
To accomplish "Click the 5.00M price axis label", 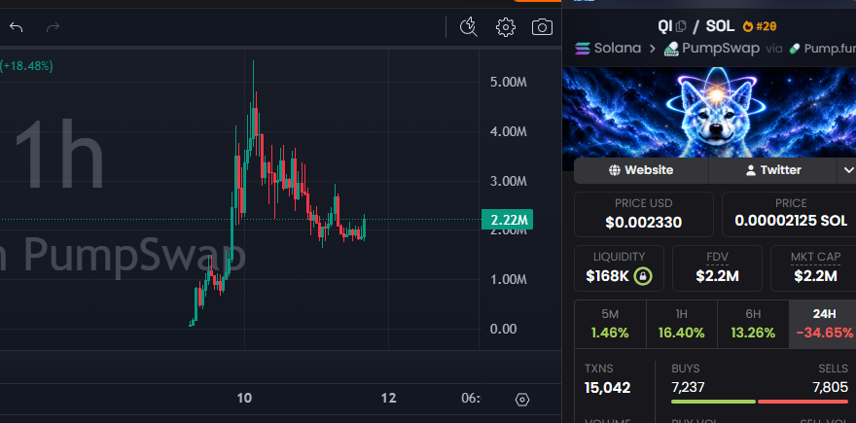I will 508,83.
